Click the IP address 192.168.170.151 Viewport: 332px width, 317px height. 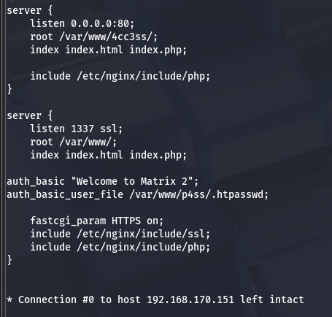coord(190,300)
